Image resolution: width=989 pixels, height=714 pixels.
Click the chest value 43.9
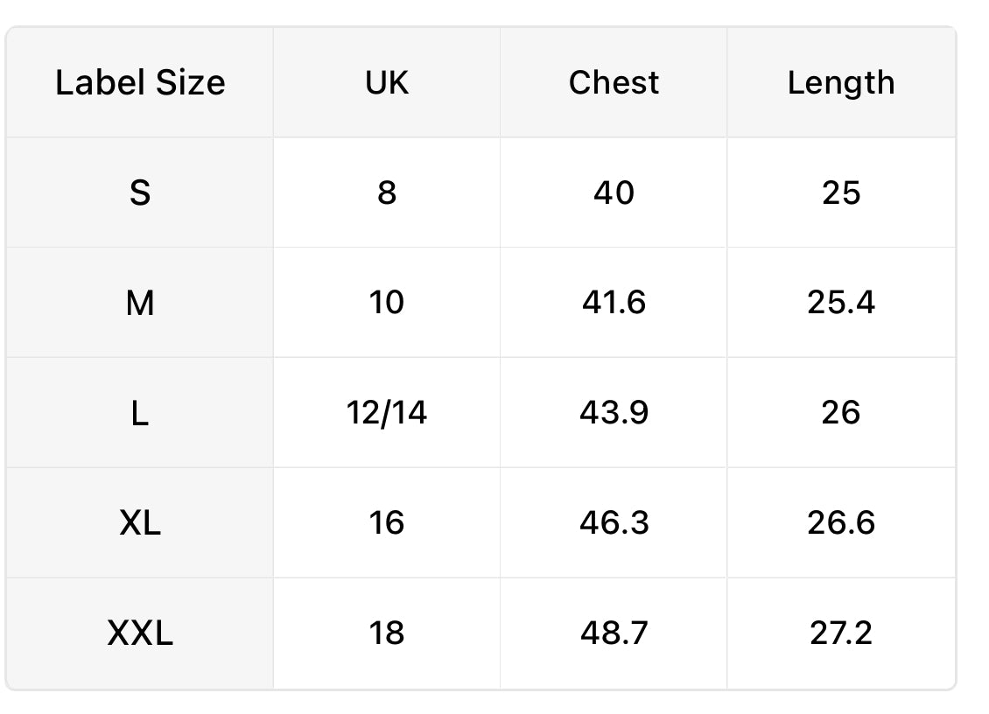[x=614, y=412]
